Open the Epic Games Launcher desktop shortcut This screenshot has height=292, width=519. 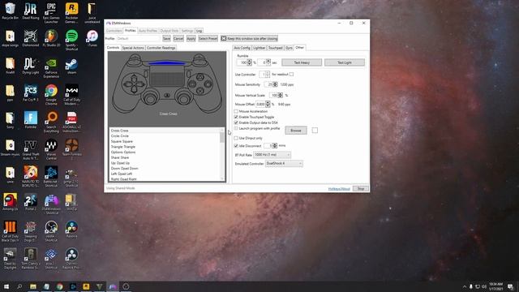51,13
